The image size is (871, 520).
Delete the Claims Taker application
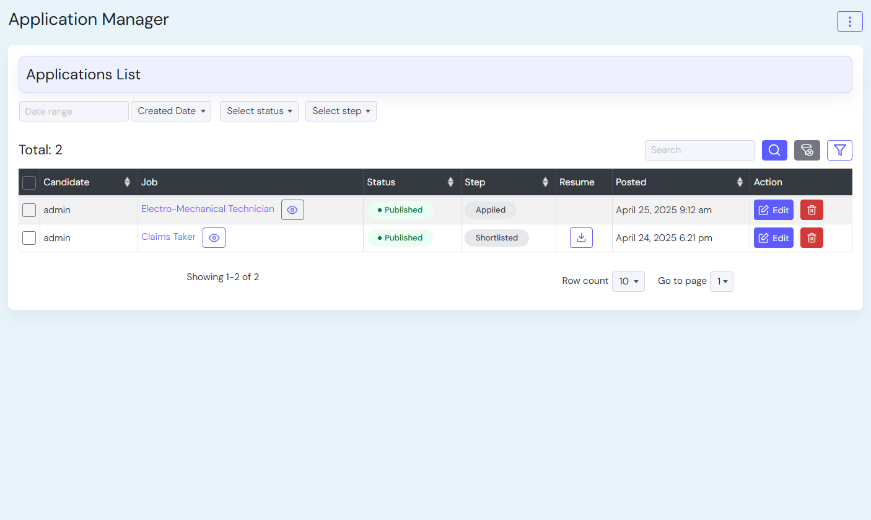pos(812,238)
